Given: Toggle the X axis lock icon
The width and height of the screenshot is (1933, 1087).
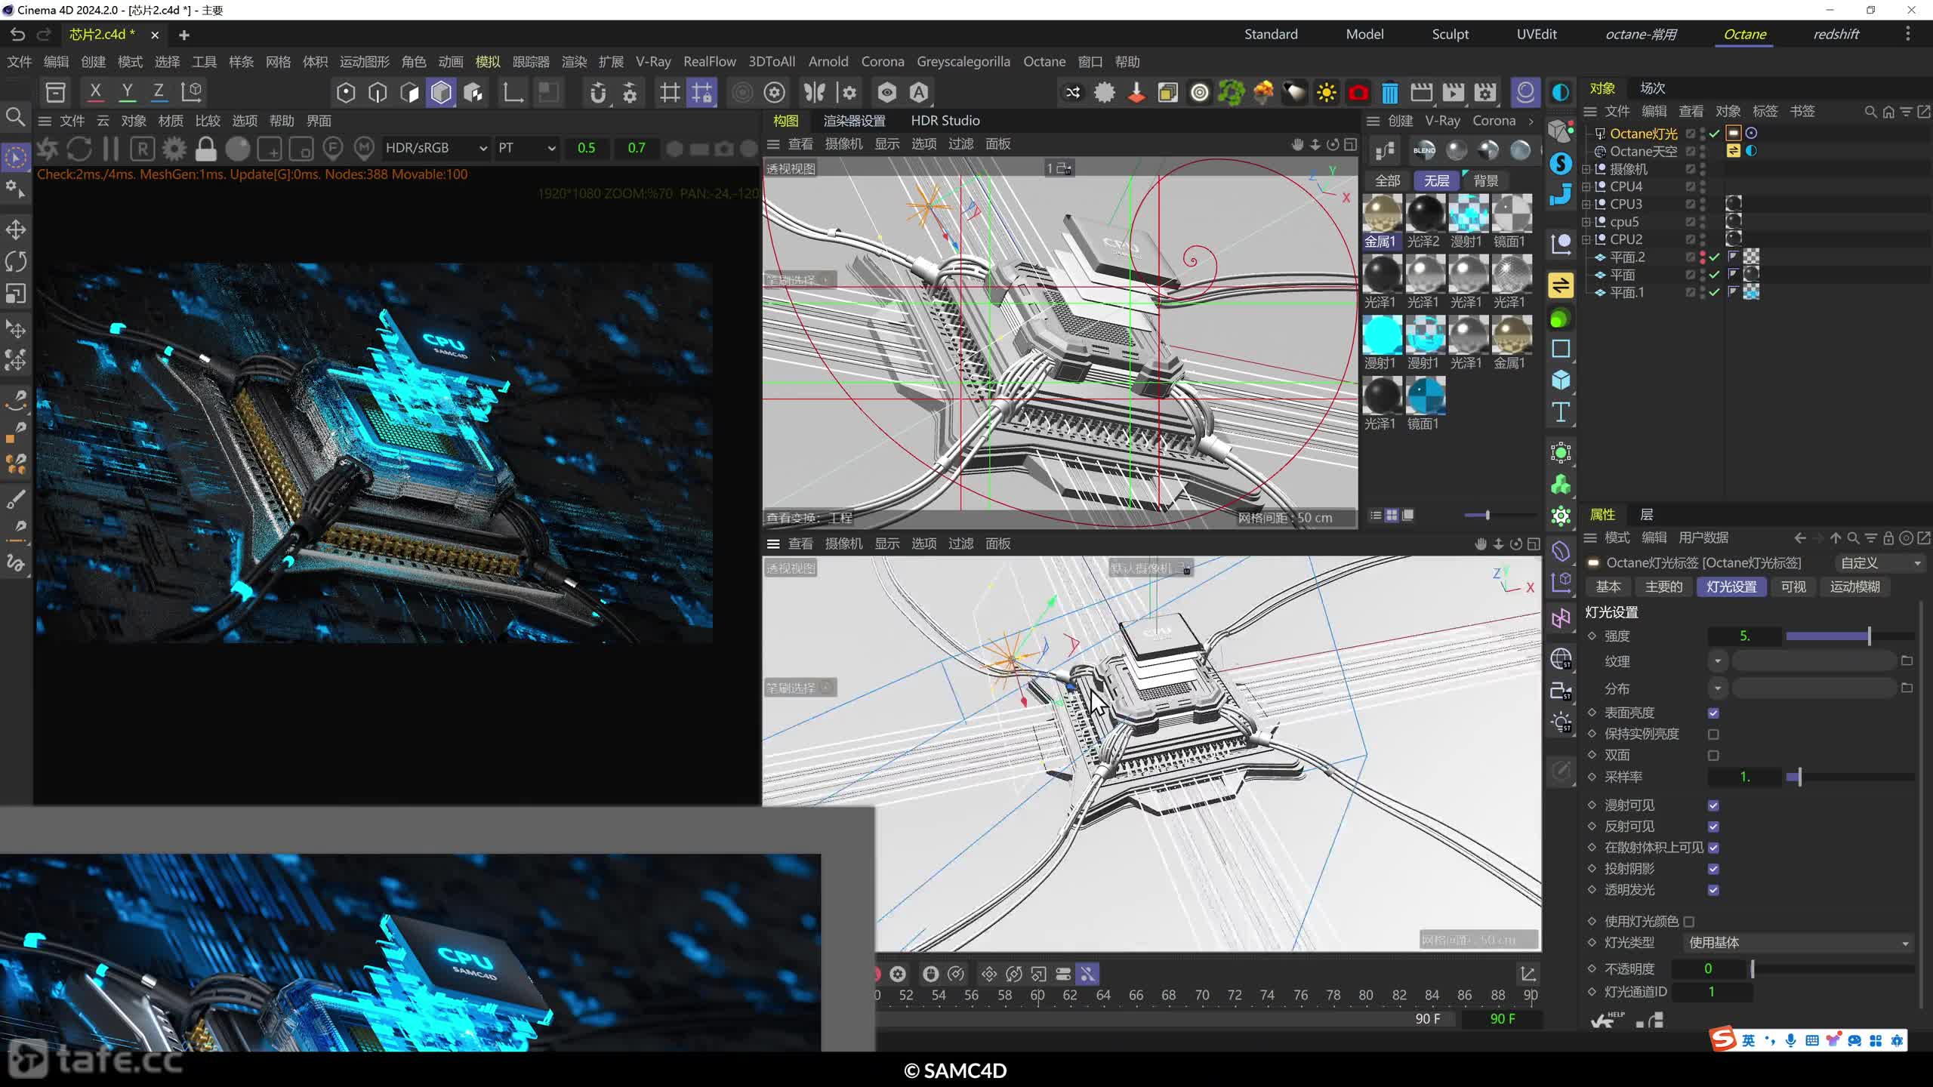Looking at the screenshot, I should [95, 92].
